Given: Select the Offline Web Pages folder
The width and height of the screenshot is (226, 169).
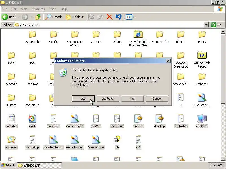Looking at the screenshot, I should pyautogui.click(x=202, y=60).
